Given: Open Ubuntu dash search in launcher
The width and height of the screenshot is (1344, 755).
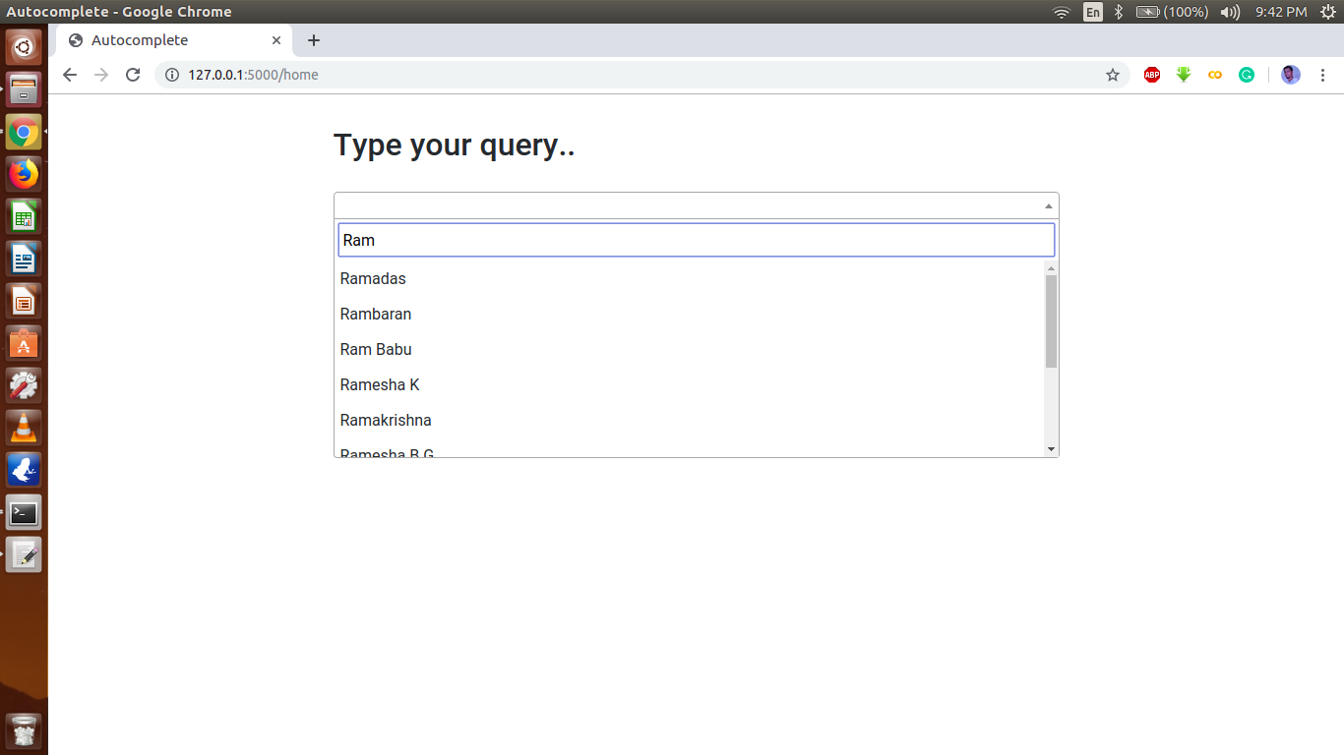Looking at the screenshot, I should click(24, 46).
